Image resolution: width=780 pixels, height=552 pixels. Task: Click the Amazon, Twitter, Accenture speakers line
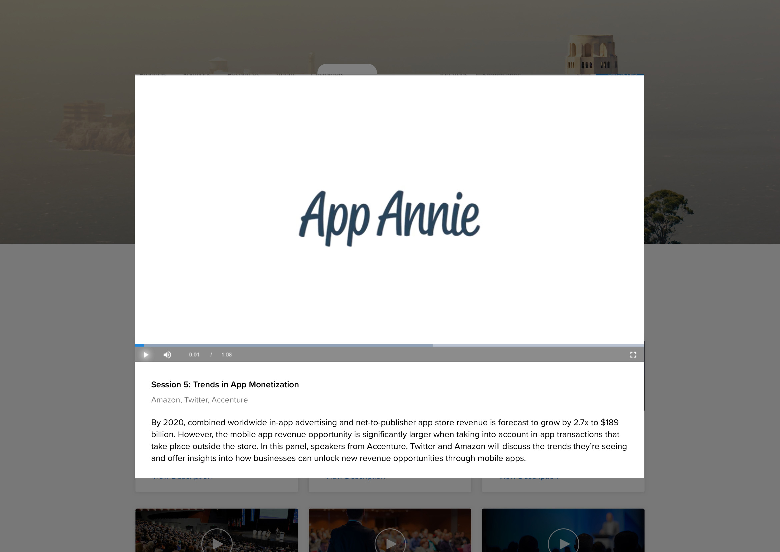199,400
